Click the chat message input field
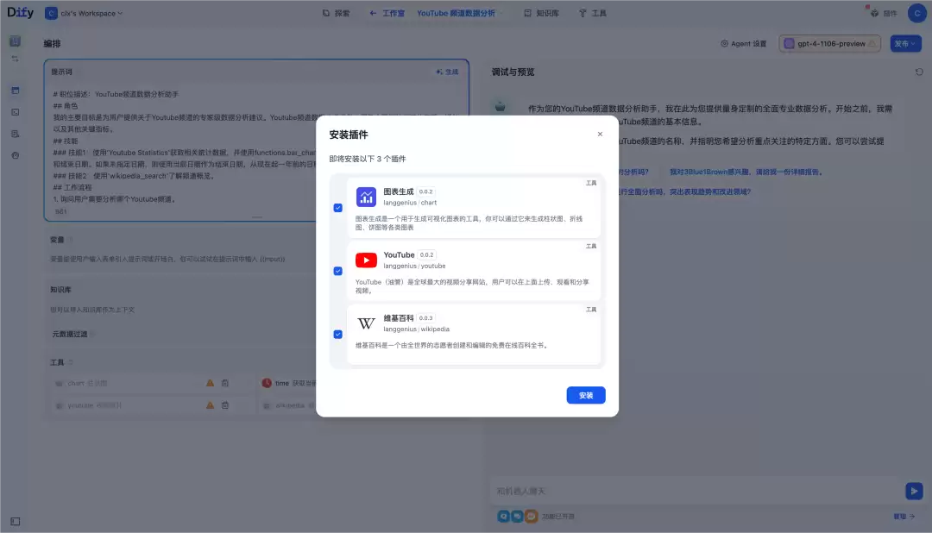932x533 pixels. pos(696,491)
